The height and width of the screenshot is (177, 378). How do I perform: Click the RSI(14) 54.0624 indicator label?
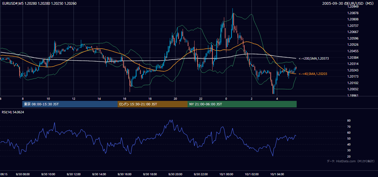[13, 112]
